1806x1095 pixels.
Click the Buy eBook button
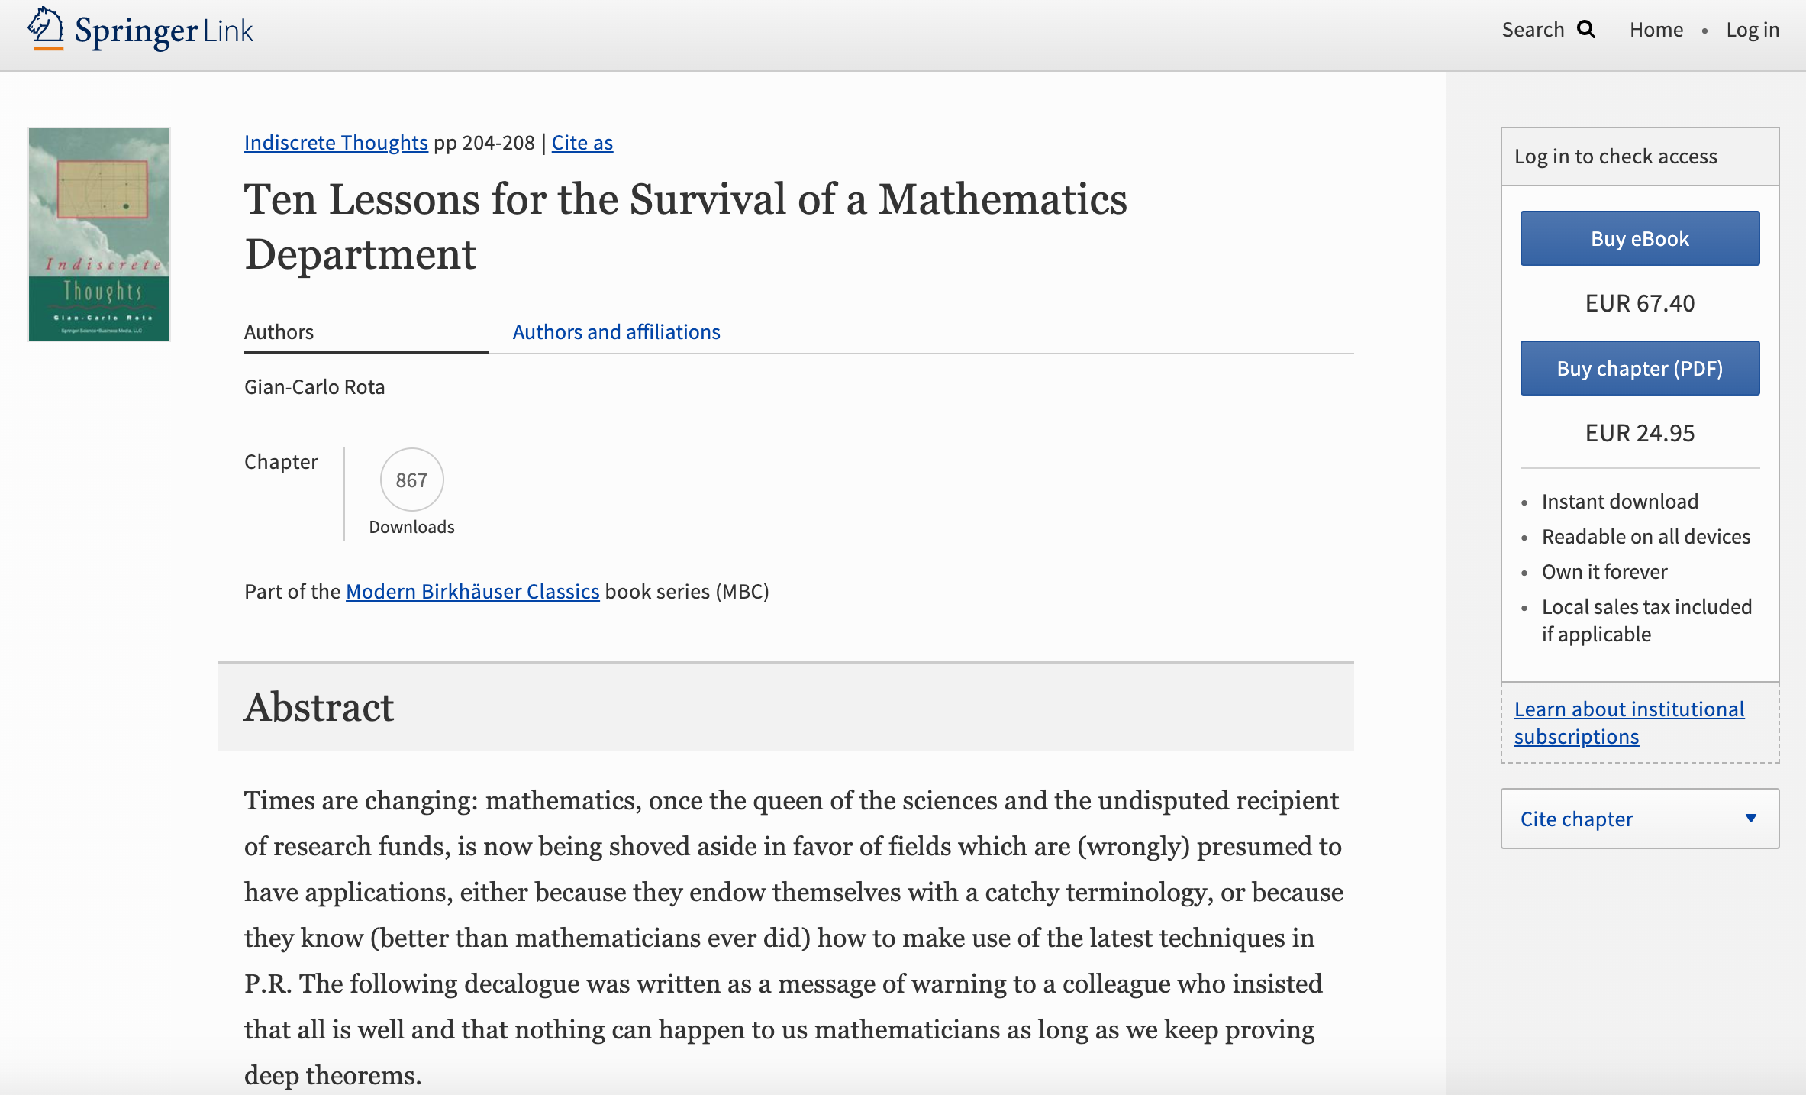(x=1639, y=237)
